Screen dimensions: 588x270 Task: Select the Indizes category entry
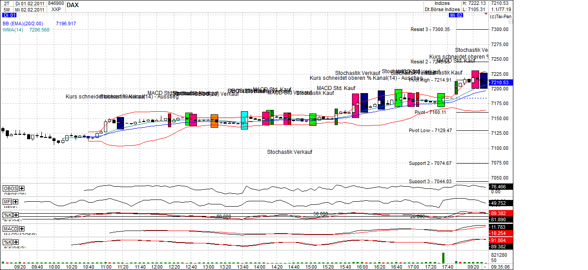coord(443,4)
